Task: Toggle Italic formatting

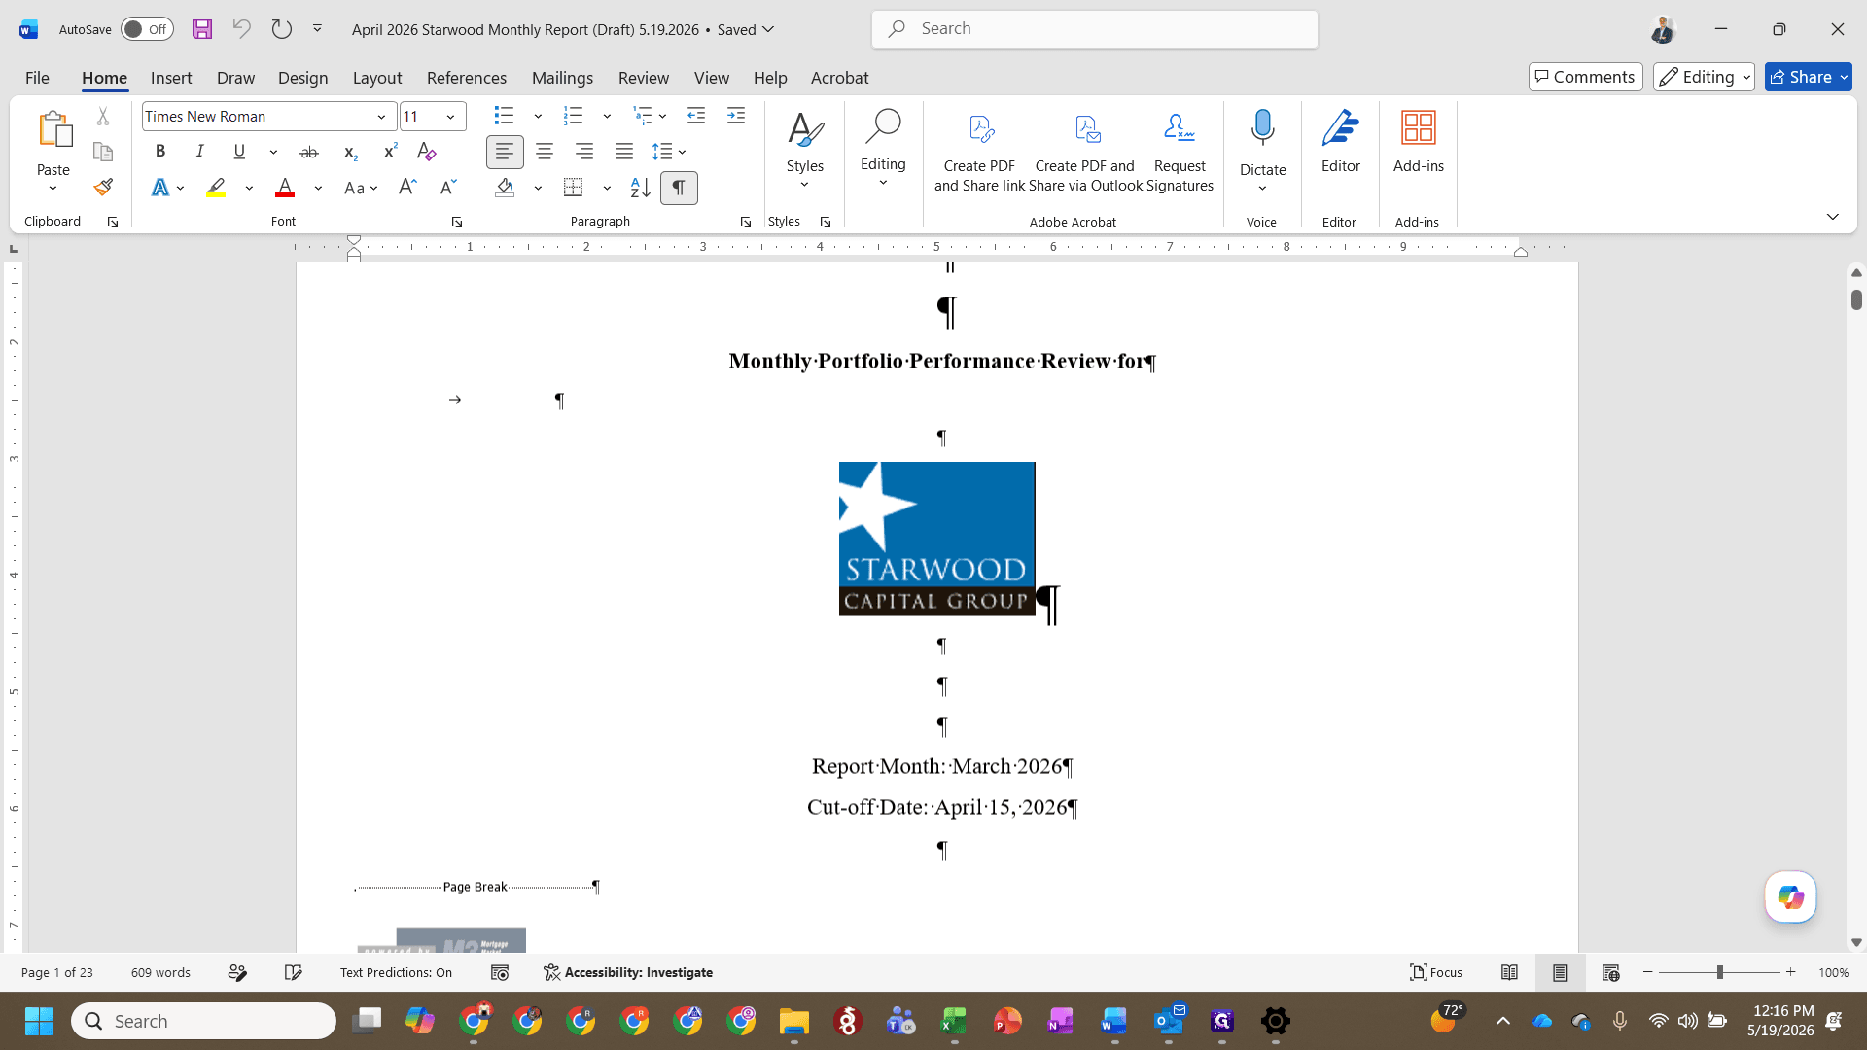Action: [x=199, y=152]
